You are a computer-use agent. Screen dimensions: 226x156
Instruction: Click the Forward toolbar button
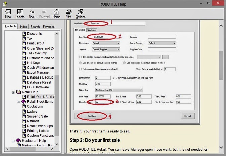click(44, 14)
